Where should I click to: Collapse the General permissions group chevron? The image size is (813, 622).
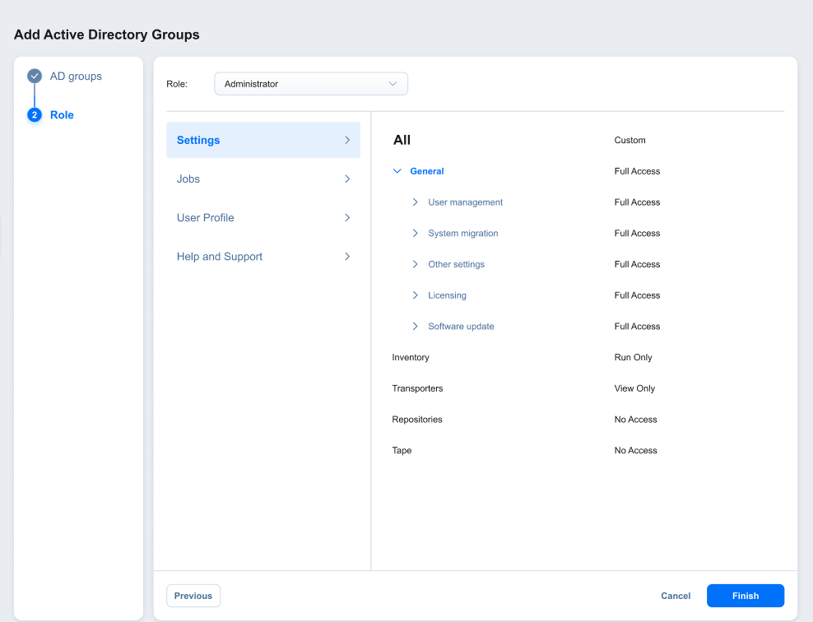coord(397,171)
